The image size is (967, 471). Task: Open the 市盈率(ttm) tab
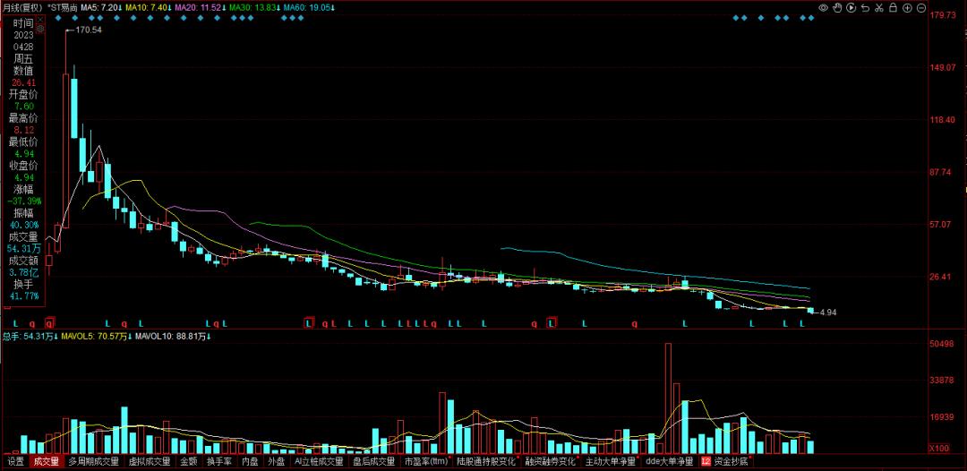425,461
